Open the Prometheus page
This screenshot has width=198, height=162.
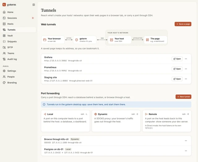coord(177,69)
